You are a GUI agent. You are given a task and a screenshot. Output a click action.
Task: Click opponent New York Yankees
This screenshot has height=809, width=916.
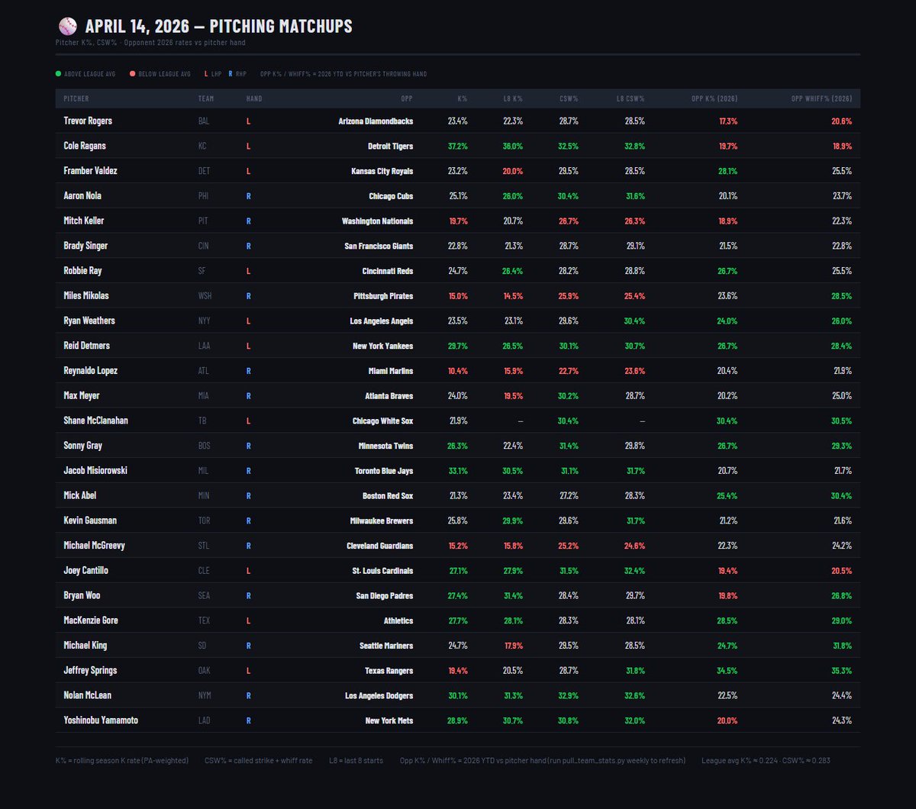384,346
